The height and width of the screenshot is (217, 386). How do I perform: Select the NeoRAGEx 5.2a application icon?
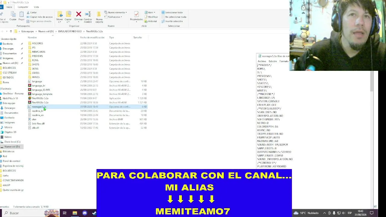[30, 98]
